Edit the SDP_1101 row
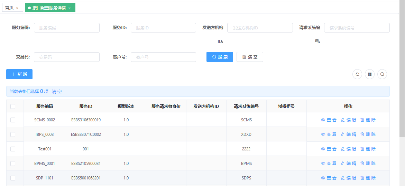 click(348, 178)
